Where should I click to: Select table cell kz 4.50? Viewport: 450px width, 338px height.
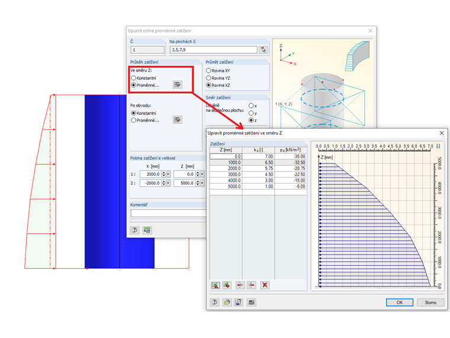259,175
